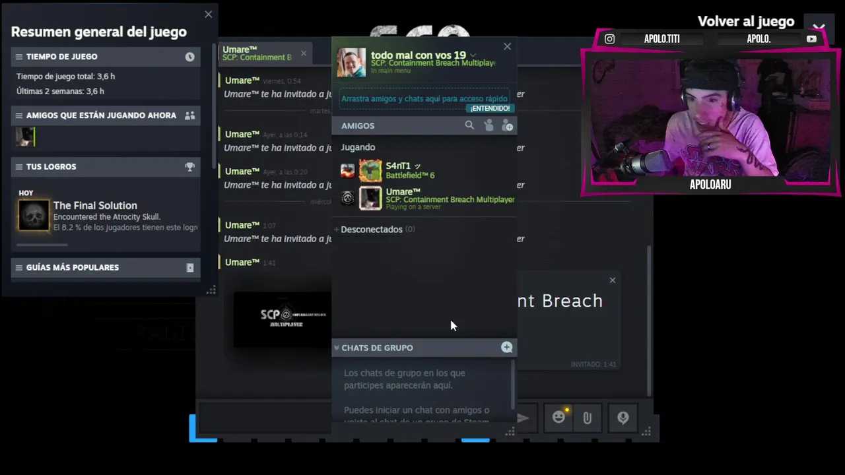Click the hamburger handle of Tiempo de juego
845x475 pixels.
19,57
